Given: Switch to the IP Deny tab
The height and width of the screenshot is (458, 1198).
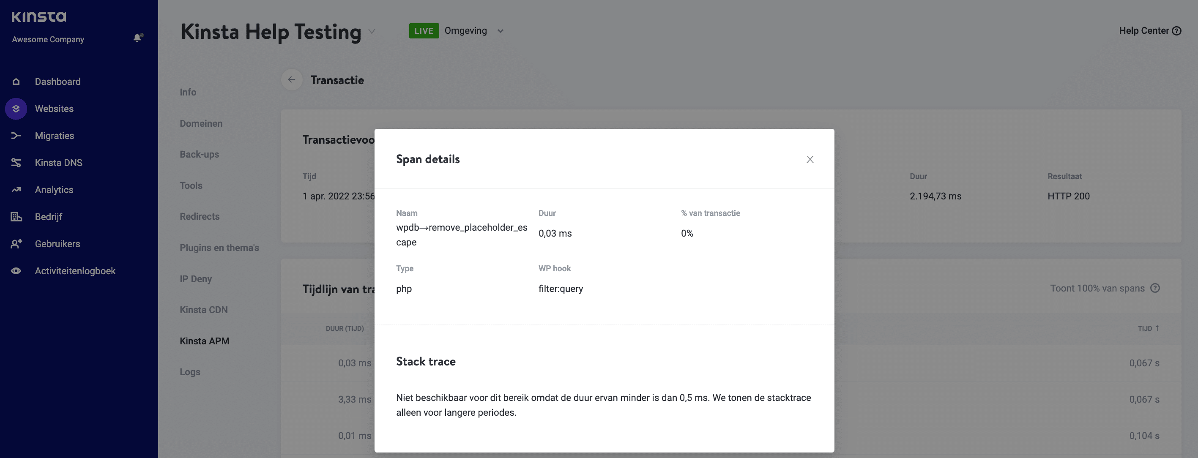Looking at the screenshot, I should point(195,278).
